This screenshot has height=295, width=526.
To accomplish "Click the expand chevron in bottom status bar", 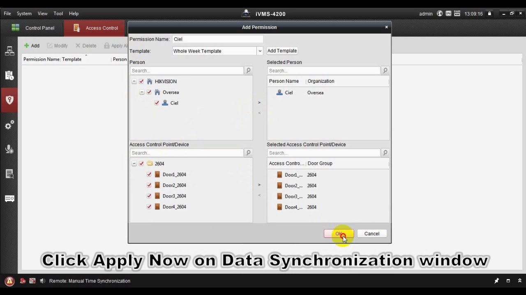I will click(519, 281).
